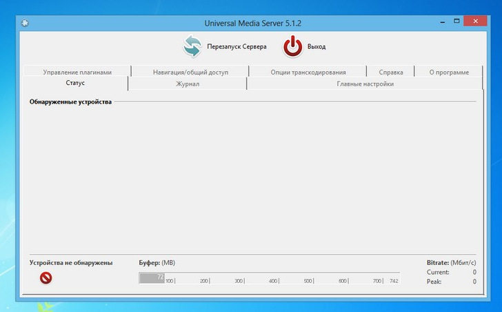Viewport: 502px width, 312px height.
Task: Click the Universal Media Server 5.1.2 title
Action: tap(252, 23)
